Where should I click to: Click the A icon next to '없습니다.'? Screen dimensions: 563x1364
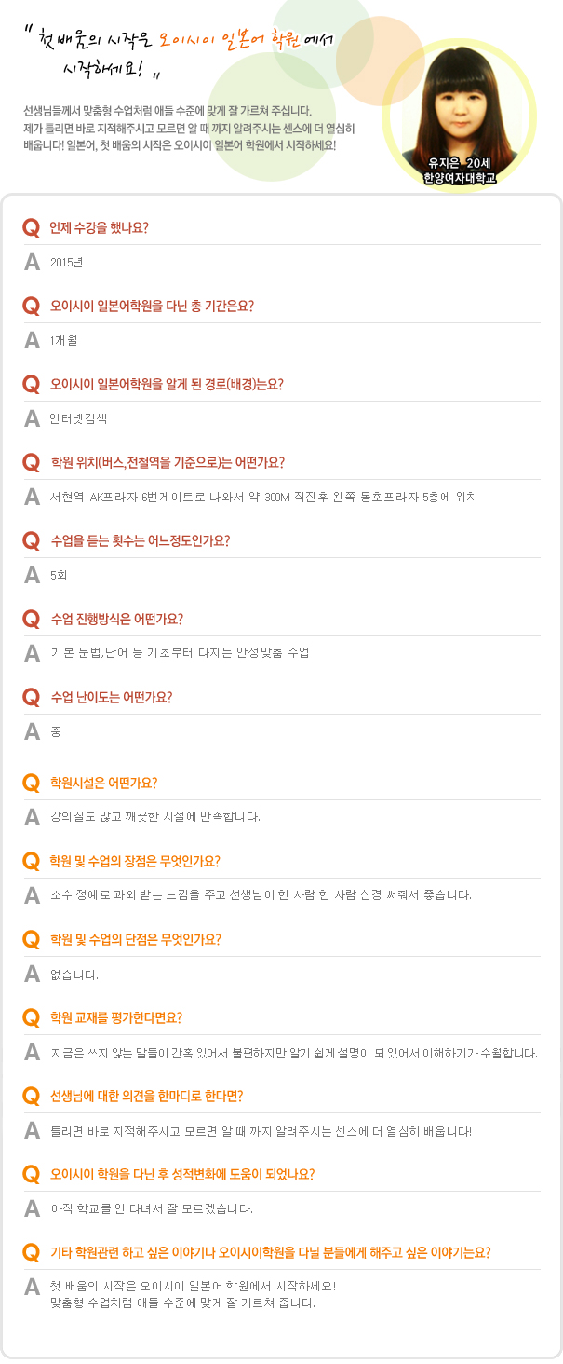[32, 974]
